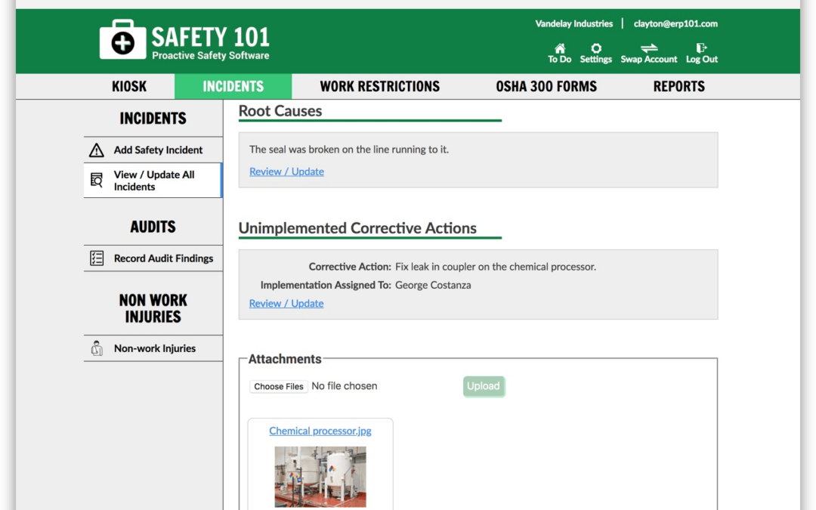Click the person icon next to Non-work Injuries
The width and height of the screenshot is (816, 510).
coord(97,348)
